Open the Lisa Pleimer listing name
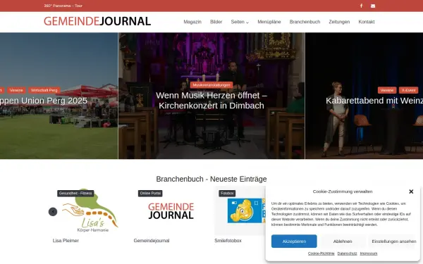Image resolution: width=423 pixels, height=264 pixels. (66, 241)
